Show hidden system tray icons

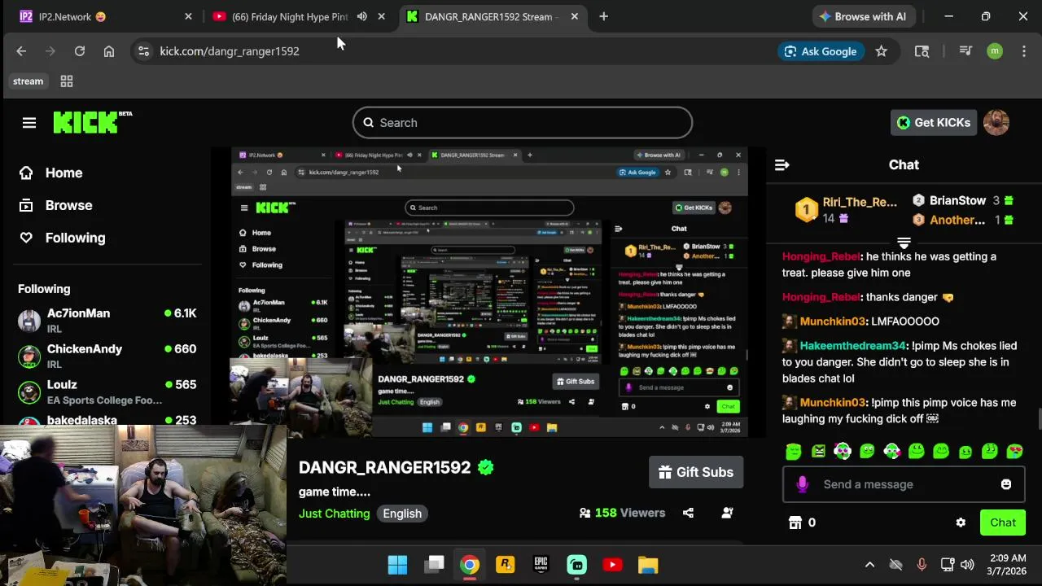(869, 565)
